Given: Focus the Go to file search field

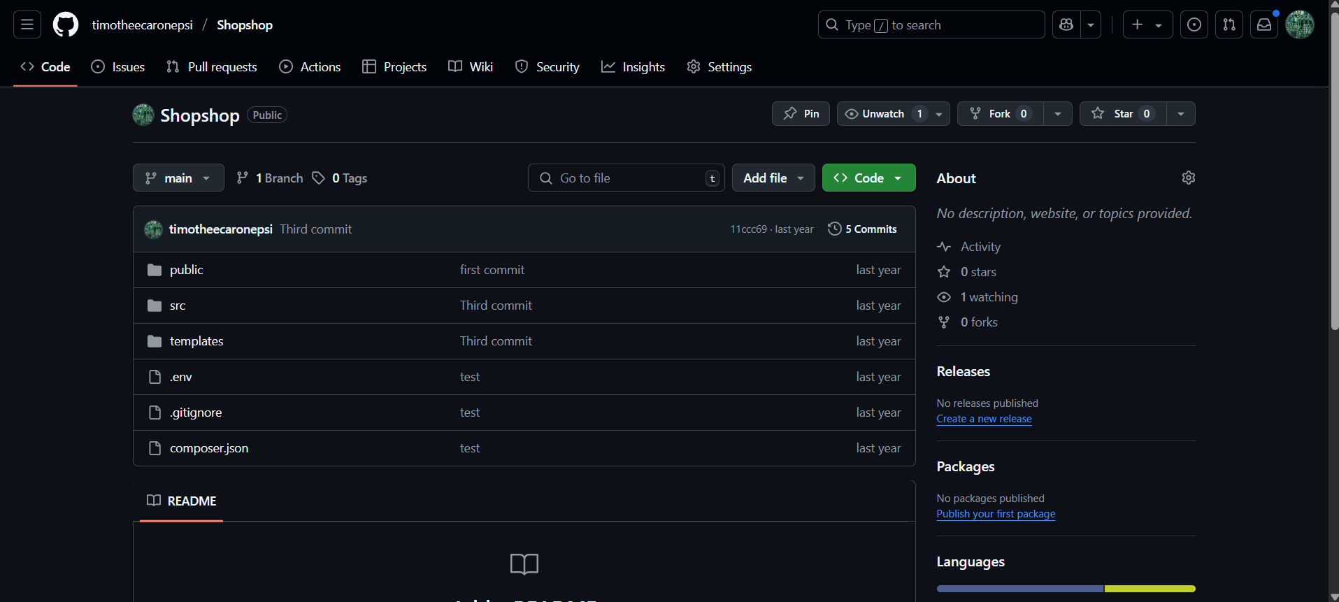Looking at the screenshot, I should 626,178.
